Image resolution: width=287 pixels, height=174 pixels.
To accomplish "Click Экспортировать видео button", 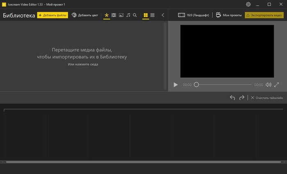I will pyautogui.click(x=264, y=15).
